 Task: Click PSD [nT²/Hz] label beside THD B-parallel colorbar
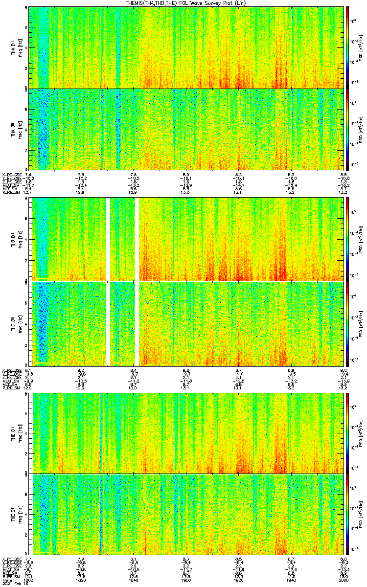pos(361,324)
